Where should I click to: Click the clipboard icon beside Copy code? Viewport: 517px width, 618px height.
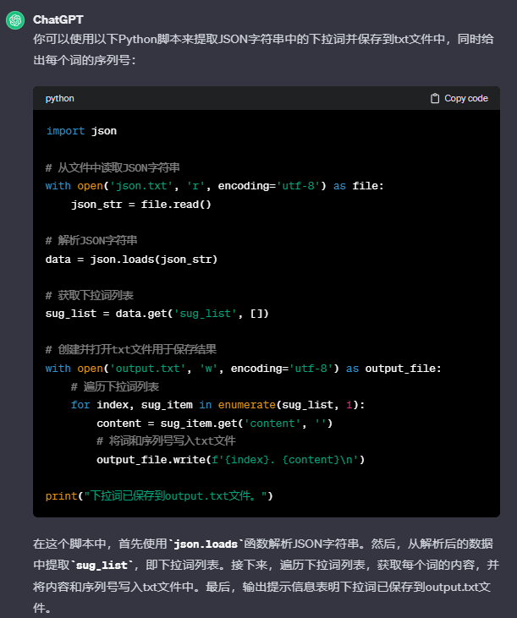pos(435,98)
